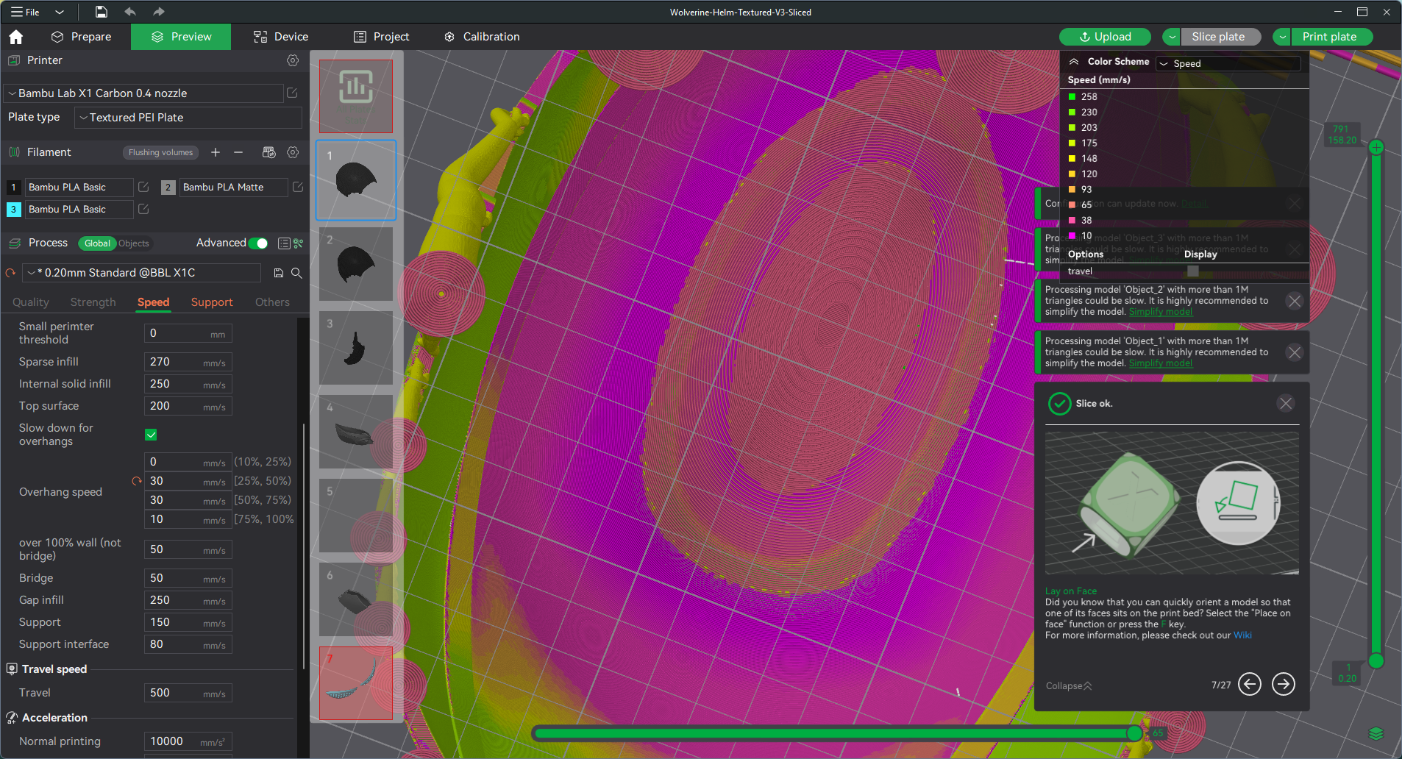
Task: Dismiss the Slice ok notification
Action: click(1286, 403)
